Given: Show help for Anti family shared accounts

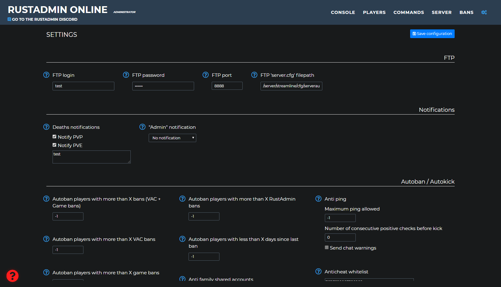Looking at the screenshot, I should pyautogui.click(x=182, y=279).
